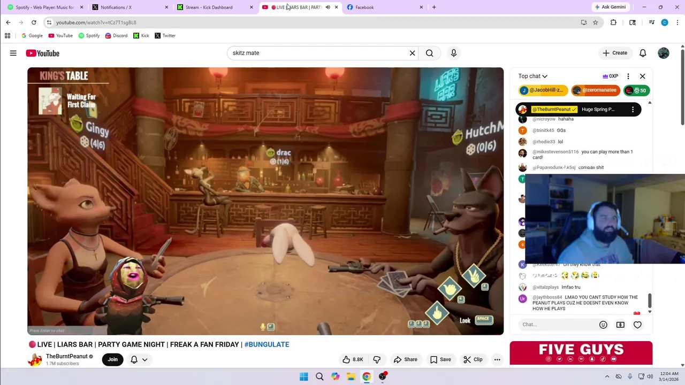Click the TheBurntPeanut channel avatar
The width and height of the screenshot is (685, 385).
tap(35, 359)
